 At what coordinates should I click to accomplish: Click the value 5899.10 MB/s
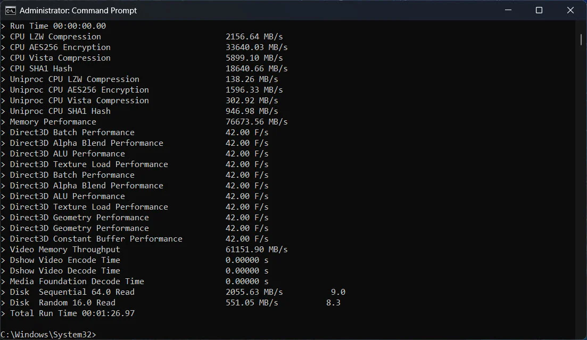tap(254, 58)
